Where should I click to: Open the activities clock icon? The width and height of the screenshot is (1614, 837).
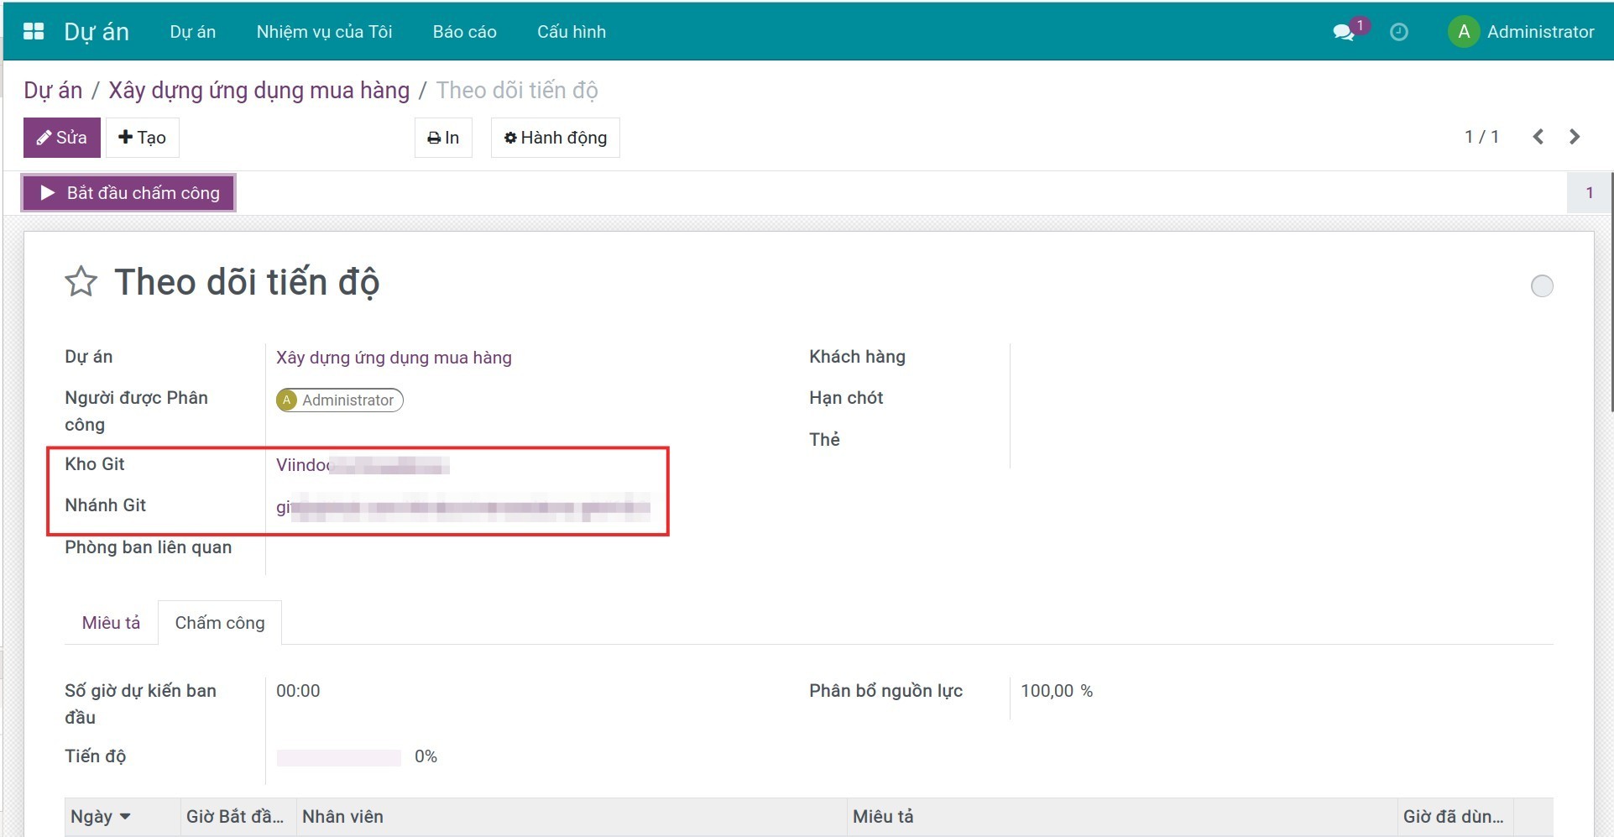click(1398, 32)
